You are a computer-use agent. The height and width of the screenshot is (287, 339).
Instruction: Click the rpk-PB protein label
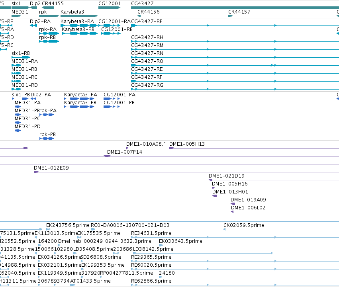(47, 135)
